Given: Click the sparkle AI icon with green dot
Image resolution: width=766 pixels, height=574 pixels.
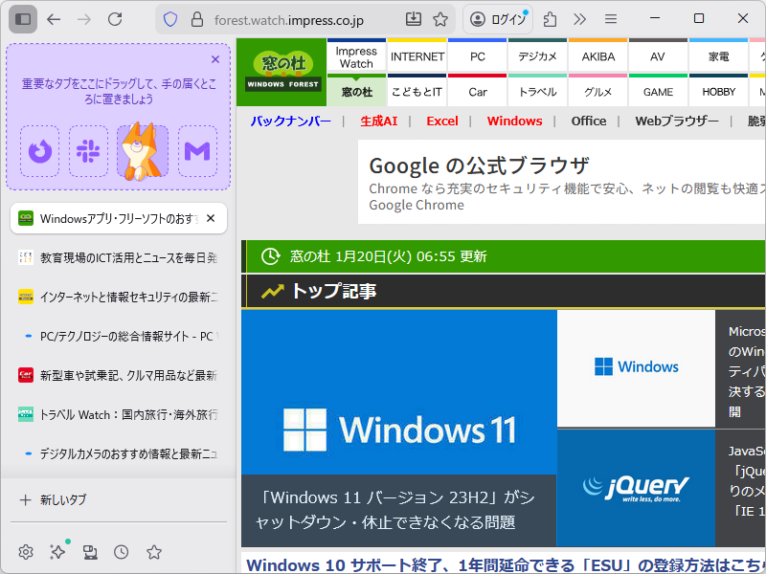Looking at the screenshot, I should pyautogui.click(x=56, y=552).
